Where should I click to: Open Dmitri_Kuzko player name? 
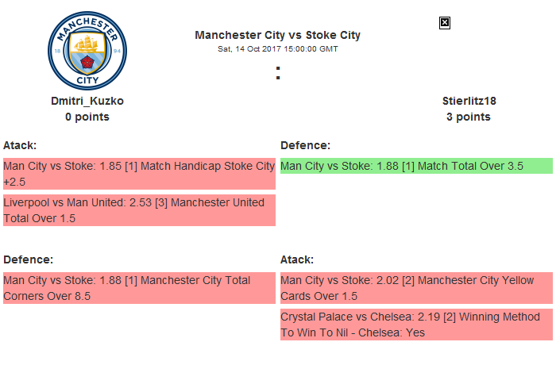87,101
